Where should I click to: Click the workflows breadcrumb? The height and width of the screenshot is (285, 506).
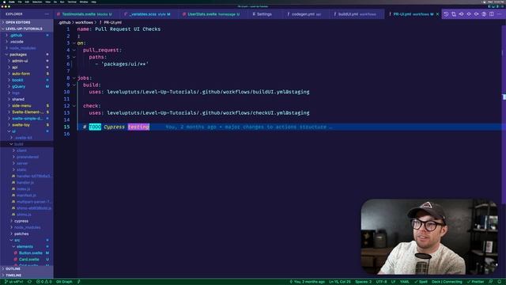(84, 22)
